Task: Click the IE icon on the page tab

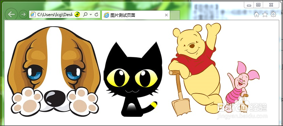Action: [106, 15]
